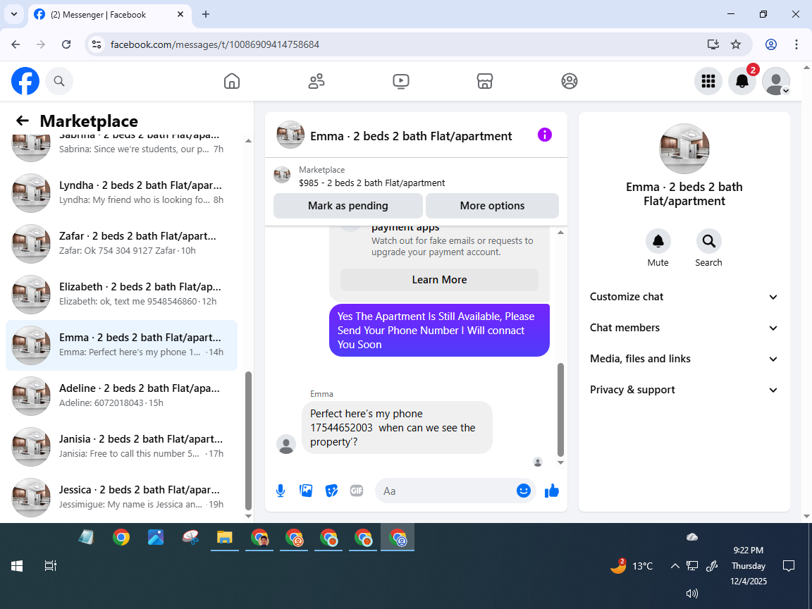The width and height of the screenshot is (812, 609).
Task: Click browser Forward button
Action: (x=41, y=44)
